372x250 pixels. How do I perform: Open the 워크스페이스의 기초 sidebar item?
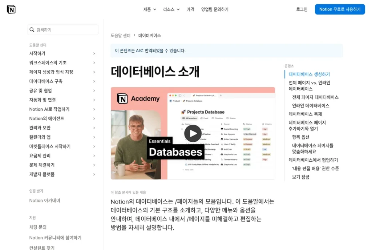pyautogui.click(x=48, y=62)
